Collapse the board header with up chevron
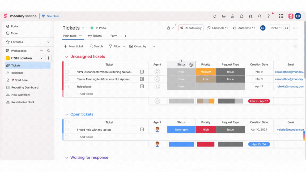 point(295,46)
